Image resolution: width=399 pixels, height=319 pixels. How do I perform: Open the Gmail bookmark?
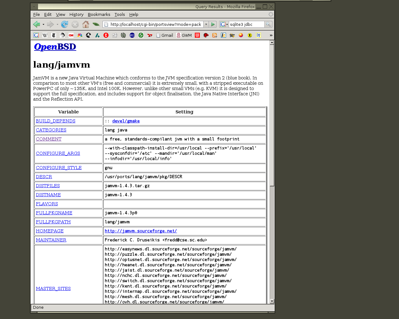click(x=165, y=35)
